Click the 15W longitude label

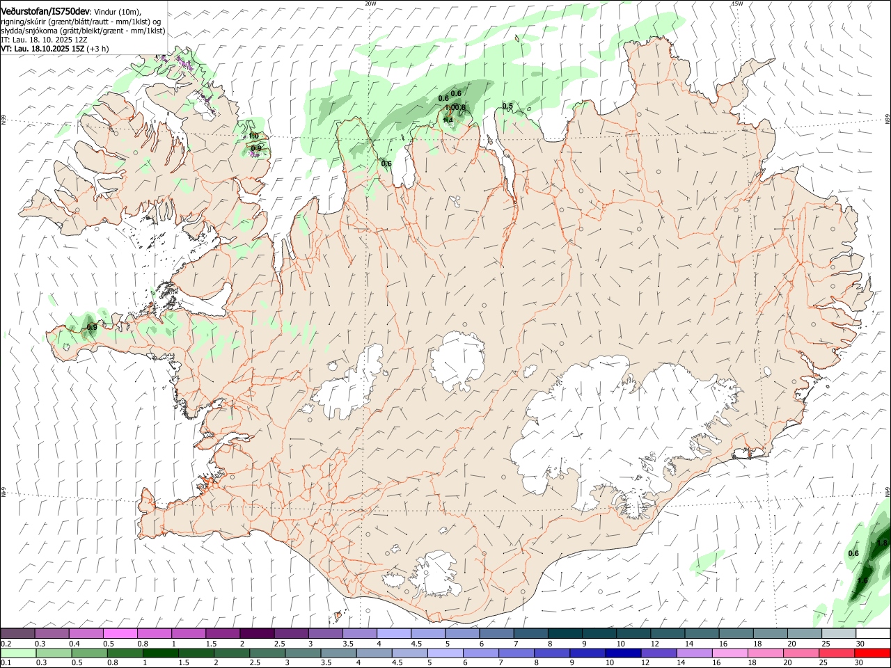pyautogui.click(x=736, y=3)
